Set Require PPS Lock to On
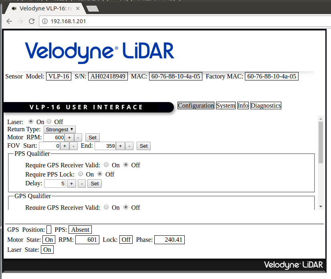 click(x=81, y=174)
